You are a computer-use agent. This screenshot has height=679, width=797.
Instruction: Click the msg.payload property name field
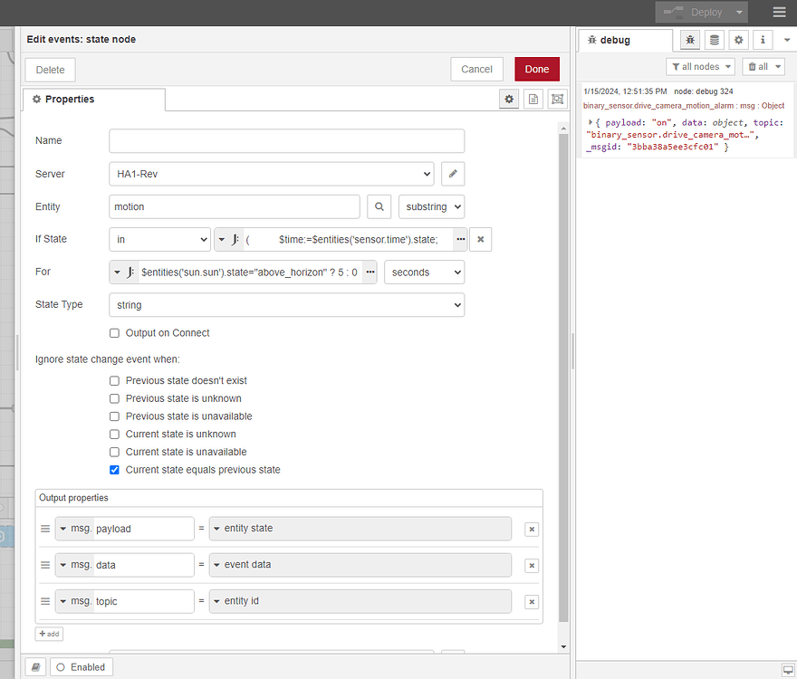pyautogui.click(x=143, y=529)
